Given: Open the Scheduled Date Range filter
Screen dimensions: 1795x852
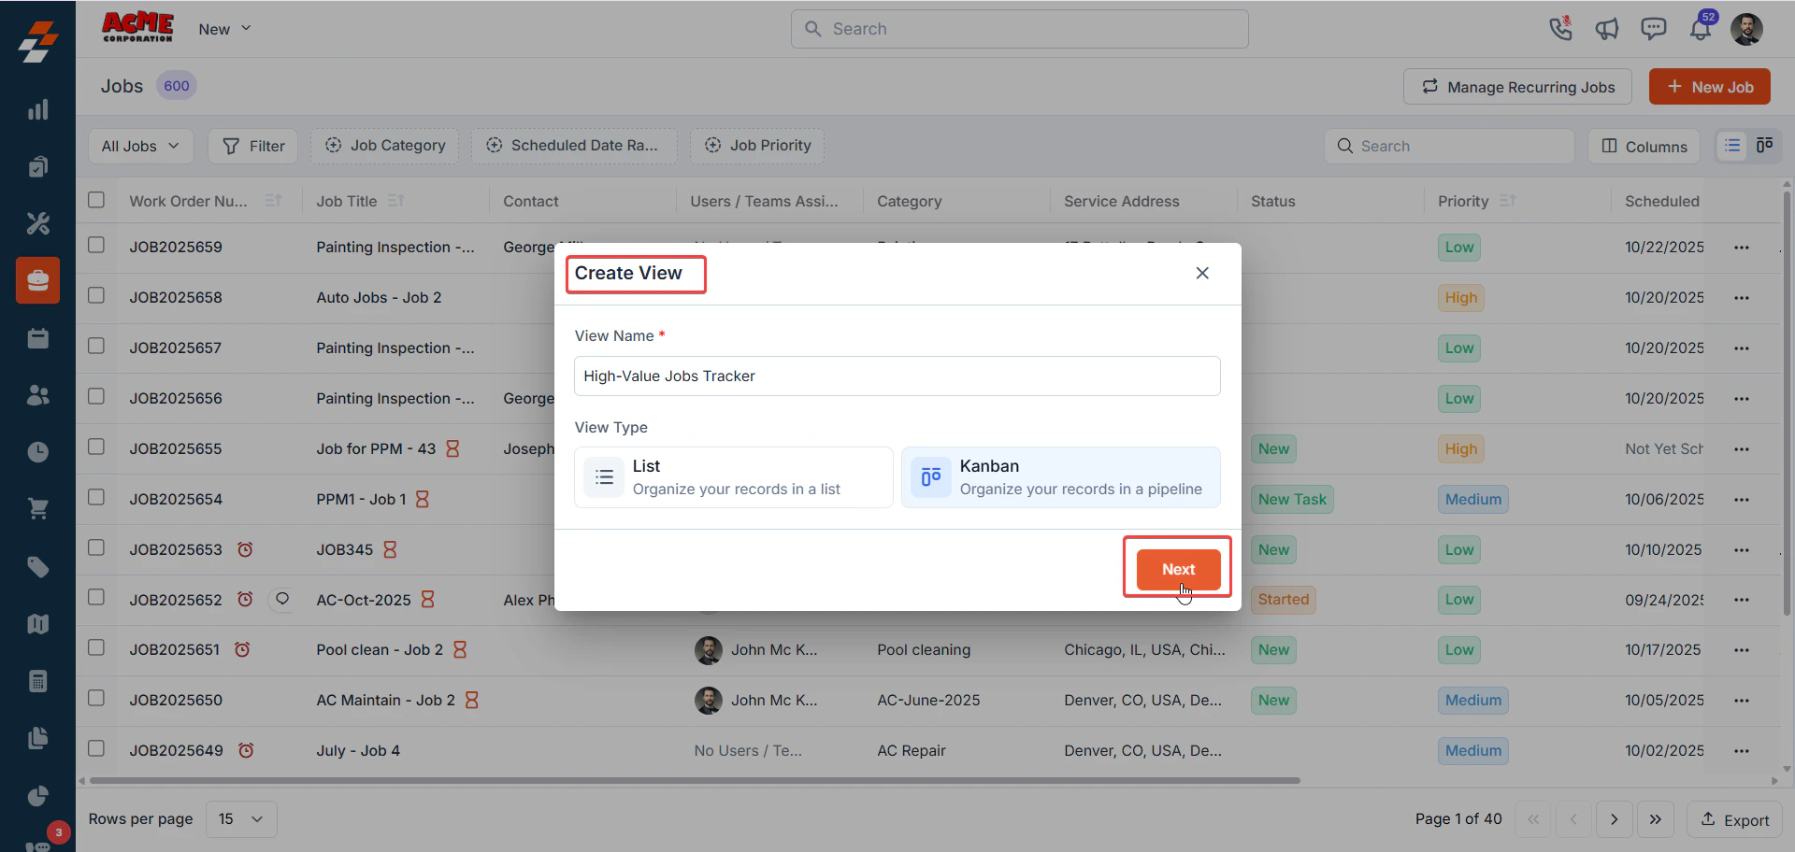Looking at the screenshot, I should pos(574,146).
